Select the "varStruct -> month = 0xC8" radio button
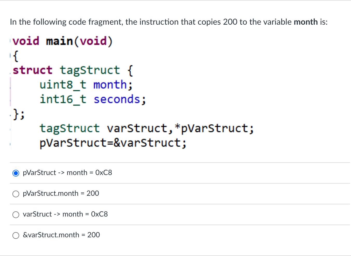The image size is (351, 256). pos(16,214)
